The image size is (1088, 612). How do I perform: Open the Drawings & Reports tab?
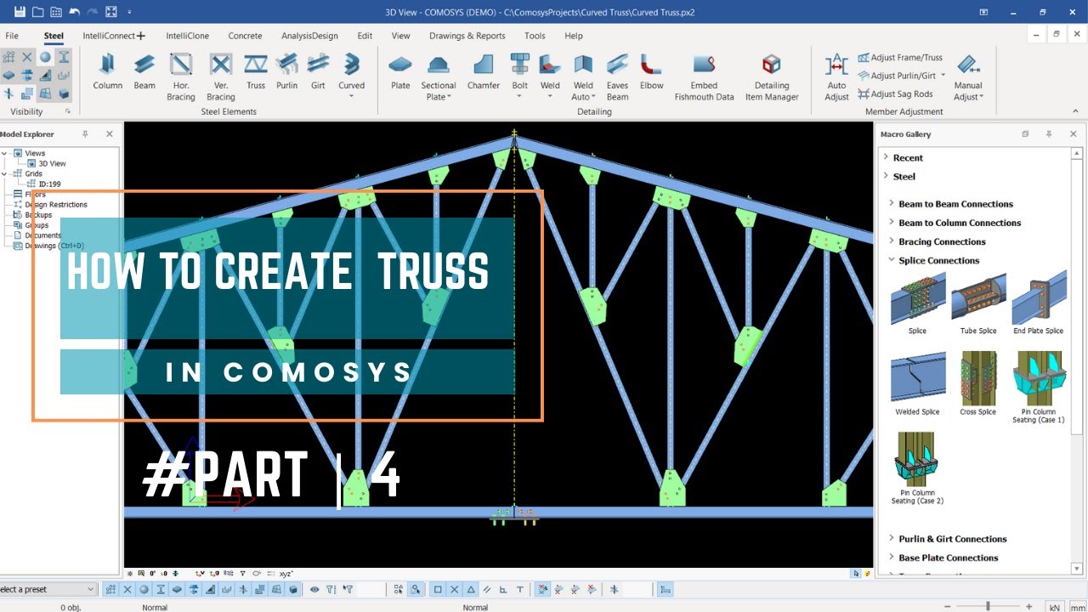[x=467, y=36]
